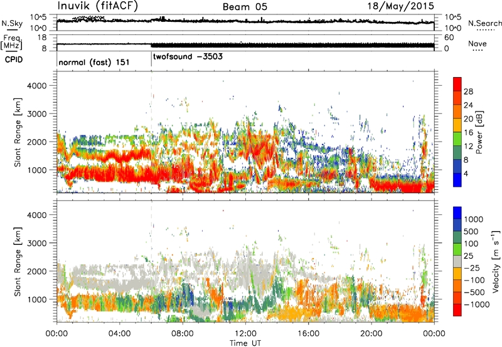The height and width of the screenshot is (347, 502).
Task: Click '2000' range tick on power panel
Action: click(37, 142)
